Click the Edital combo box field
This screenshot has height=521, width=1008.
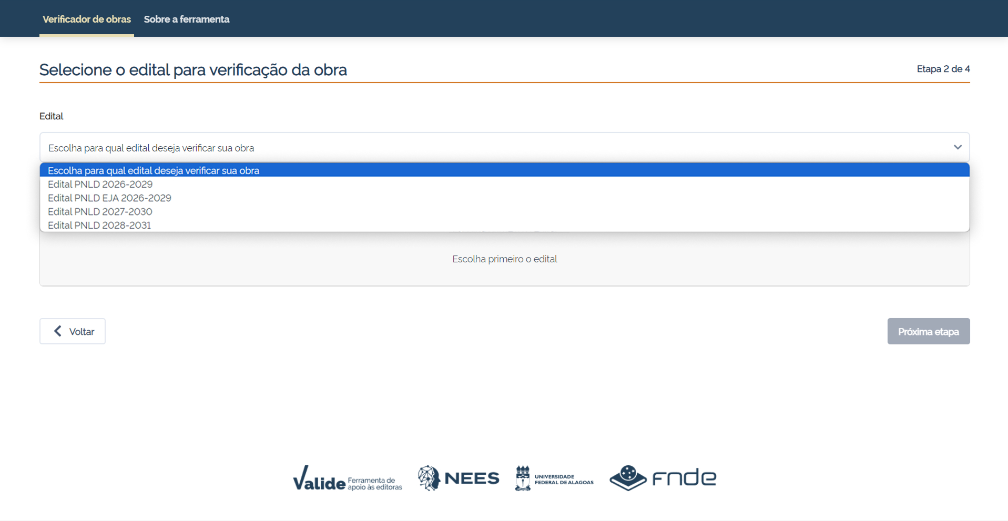pyautogui.click(x=504, y=147)
